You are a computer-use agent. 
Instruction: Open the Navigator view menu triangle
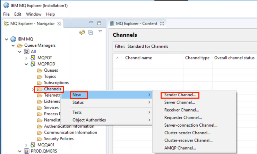click(100, 31)
